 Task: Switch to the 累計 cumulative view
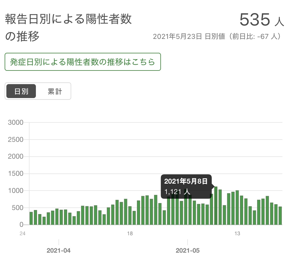(55, 91)
